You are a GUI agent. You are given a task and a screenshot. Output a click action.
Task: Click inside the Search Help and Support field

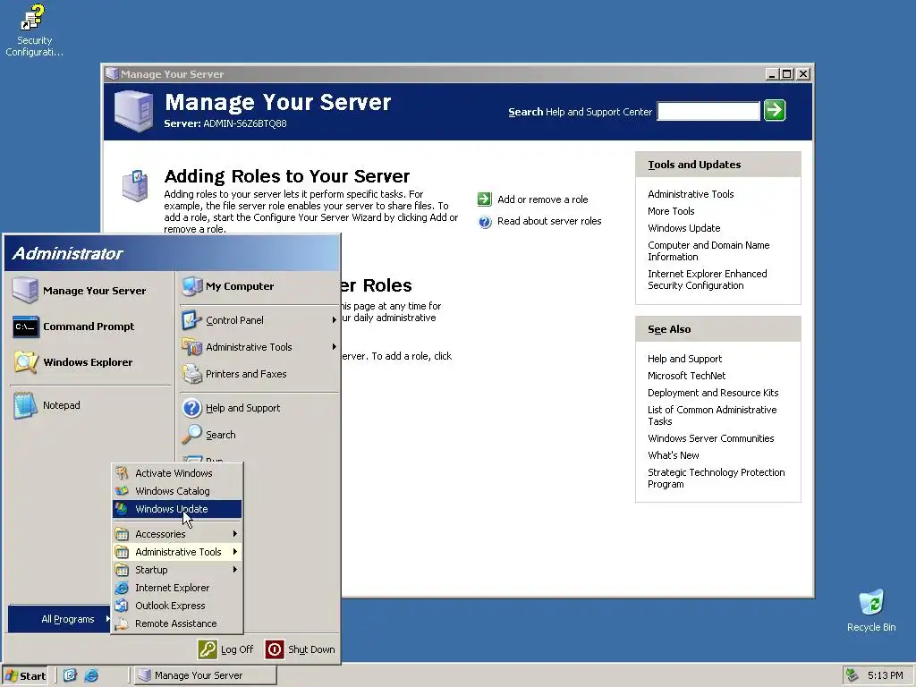(708, 111)
